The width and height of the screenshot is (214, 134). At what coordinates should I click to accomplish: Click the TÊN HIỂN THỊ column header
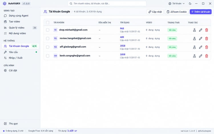104,23
